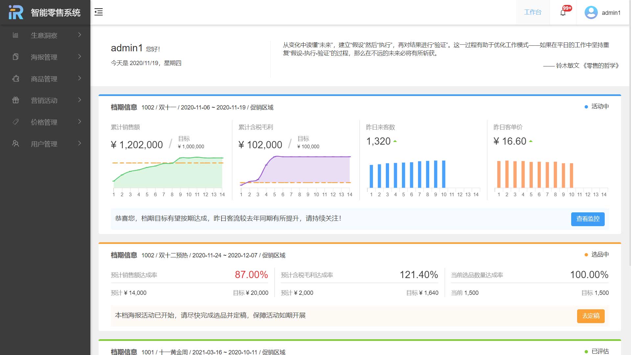Expand the 用户管理 submenu arrow
The width and height of the screenshot is (631, 355).
(80, 143)
